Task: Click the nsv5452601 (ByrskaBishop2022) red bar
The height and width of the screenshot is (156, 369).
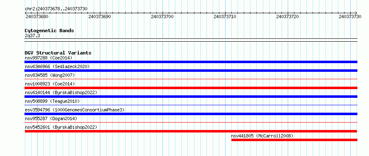Action: point(191,131)
